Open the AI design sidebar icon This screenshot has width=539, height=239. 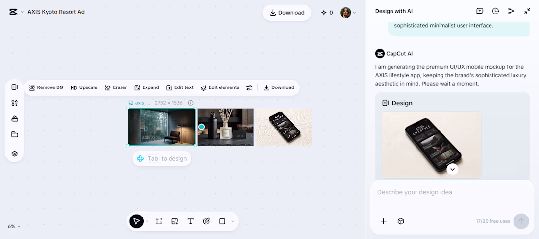pos(14,87)
